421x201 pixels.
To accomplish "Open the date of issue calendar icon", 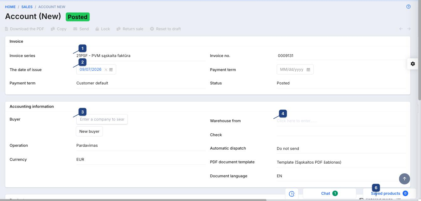I will pos(111,69).
